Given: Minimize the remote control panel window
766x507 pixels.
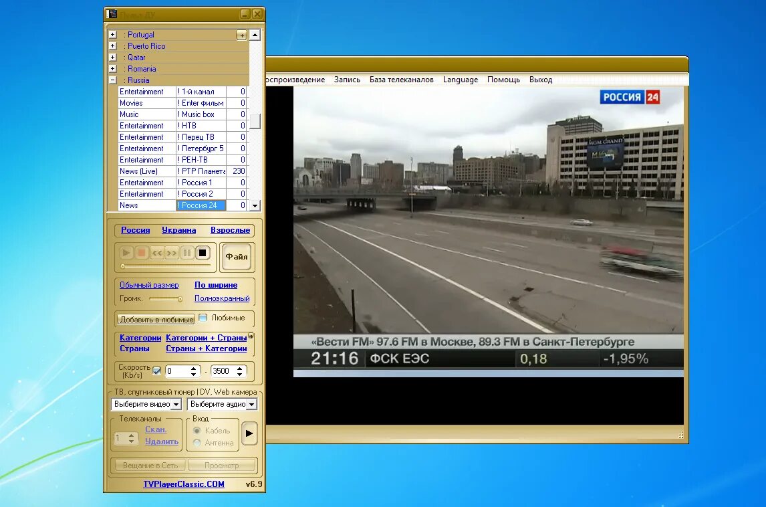Looking at the screenshot, I should point(245,14).
